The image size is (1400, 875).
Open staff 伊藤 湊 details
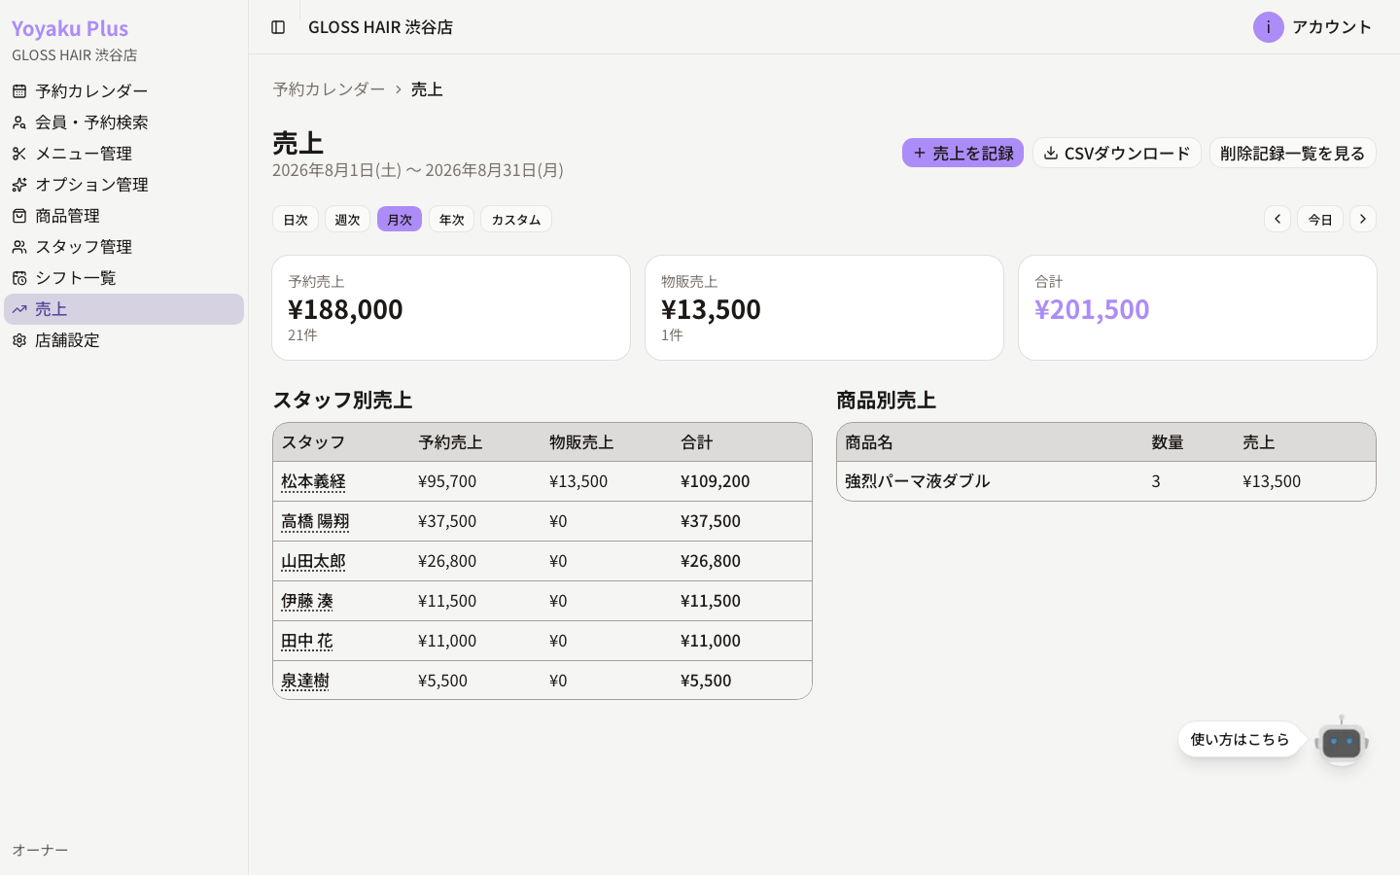(307, 601)
